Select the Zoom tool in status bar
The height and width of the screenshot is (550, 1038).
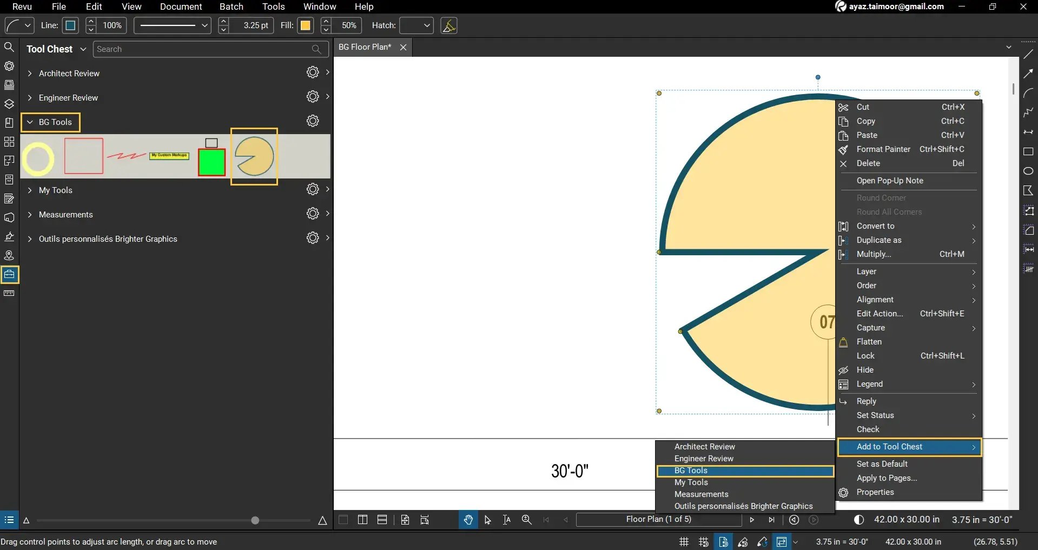526,520
